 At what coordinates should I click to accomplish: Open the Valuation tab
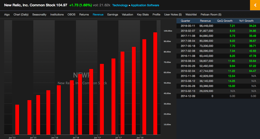point(127,15)
